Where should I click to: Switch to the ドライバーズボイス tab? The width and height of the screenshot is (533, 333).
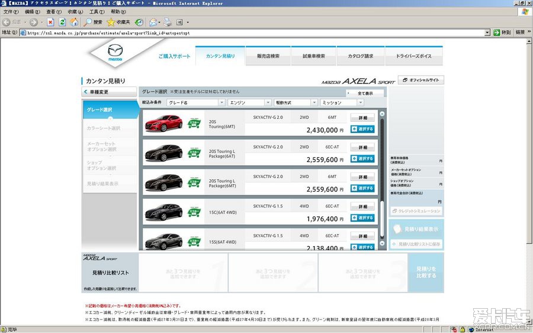[414, 56]
